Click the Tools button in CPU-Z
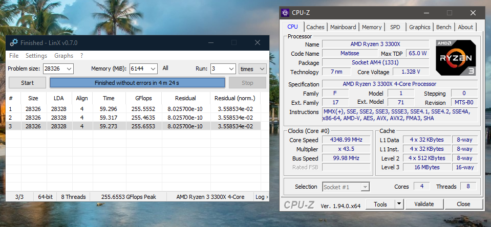The width and height of the screenshot is (491, 227). point(380,204)
